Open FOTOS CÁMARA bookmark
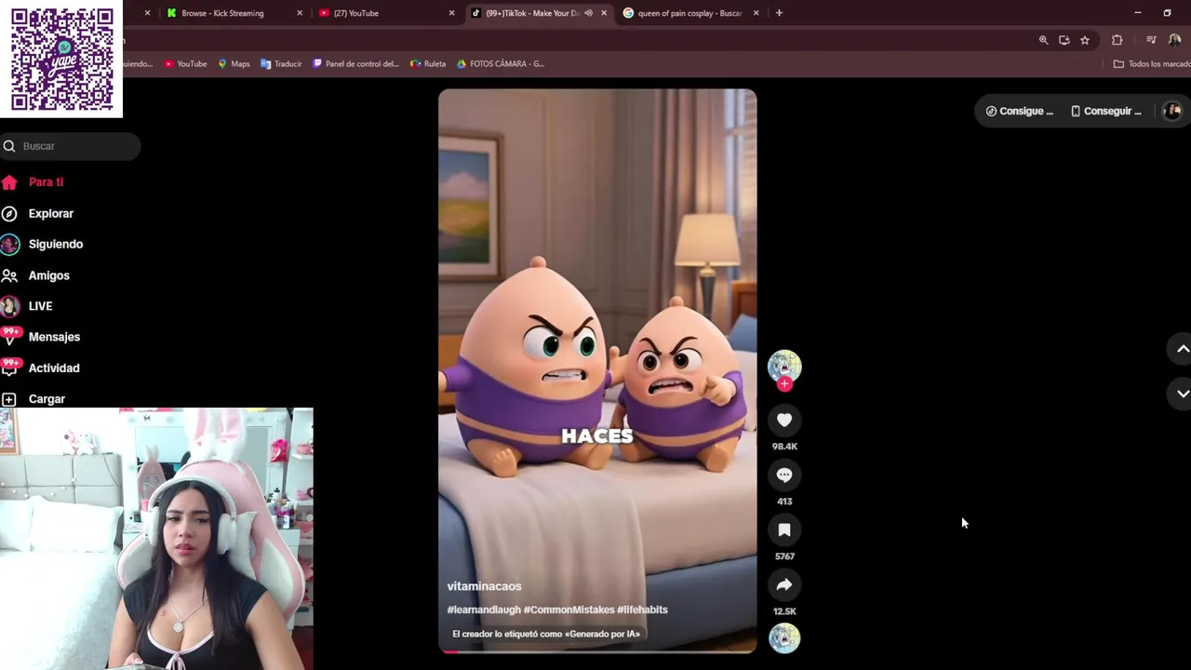Viewport: 1191px width, 670px height. point(501,64)
